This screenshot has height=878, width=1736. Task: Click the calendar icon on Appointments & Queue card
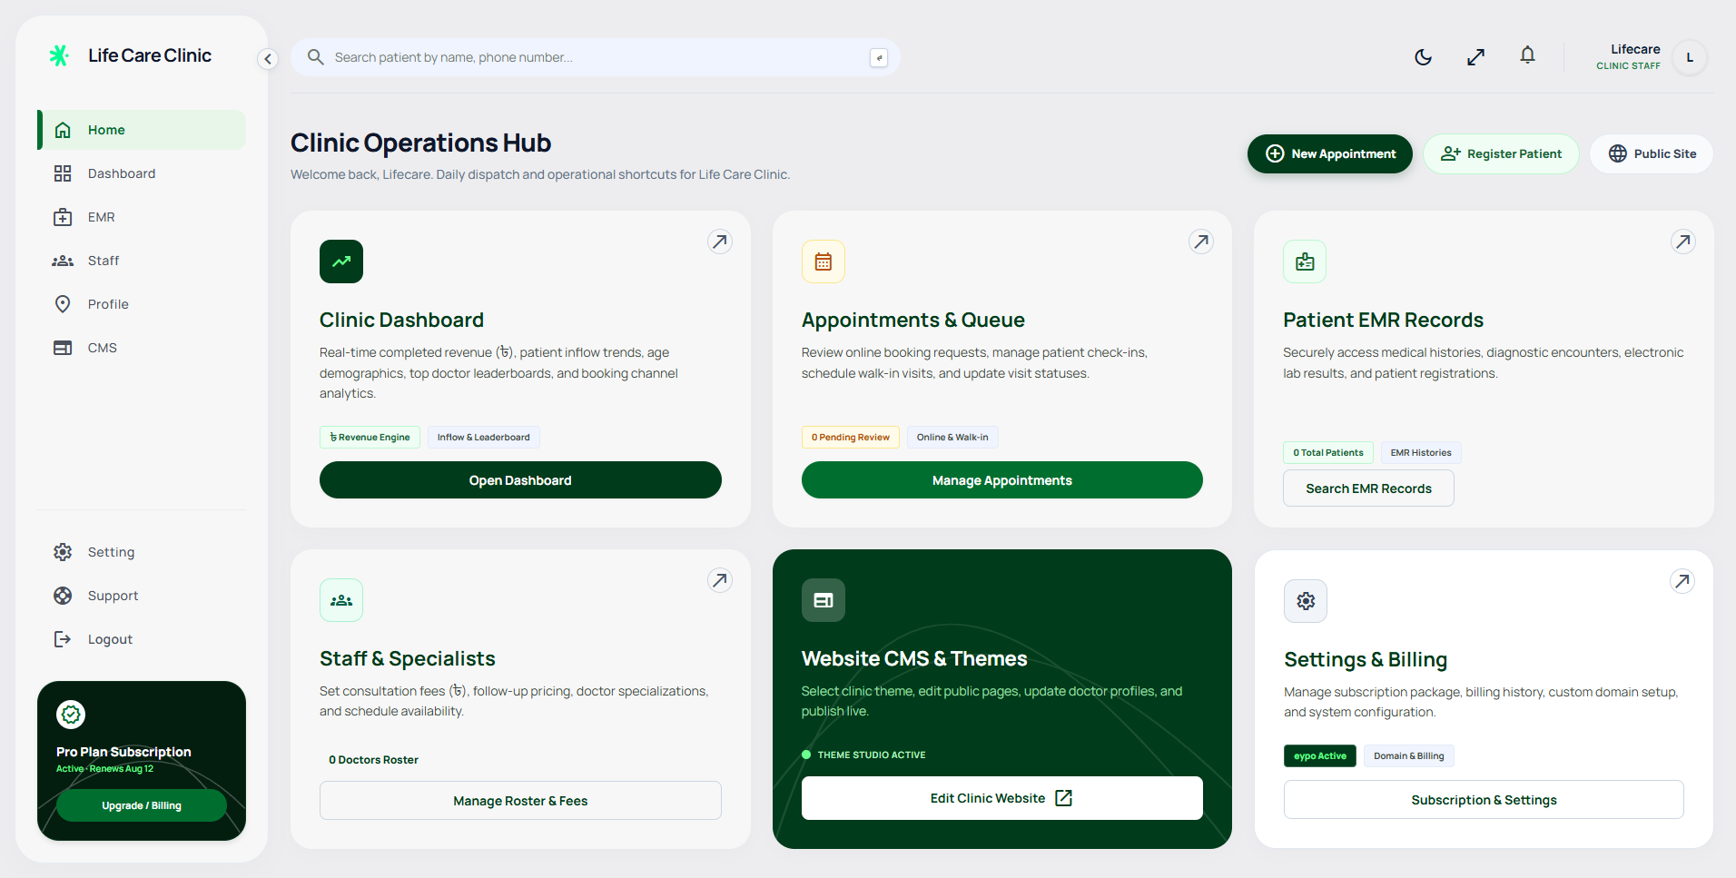click(824, 261)
